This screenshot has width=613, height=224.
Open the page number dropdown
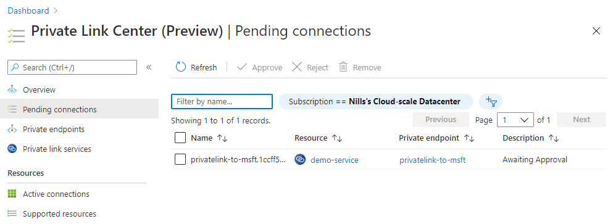coord(515,120)
